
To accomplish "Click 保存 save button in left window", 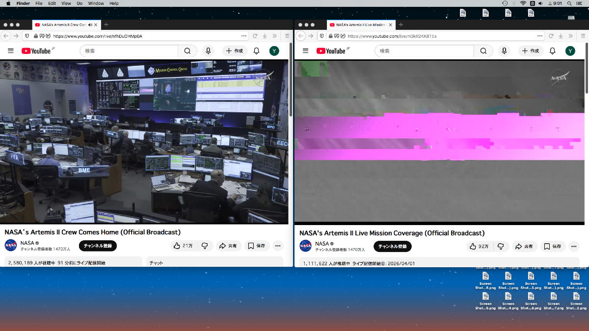I will pyautogui.click(x=257, y=246).
